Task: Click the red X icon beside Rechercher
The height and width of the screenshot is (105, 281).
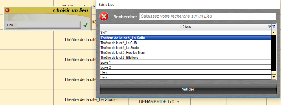Action: coord(104,16)
